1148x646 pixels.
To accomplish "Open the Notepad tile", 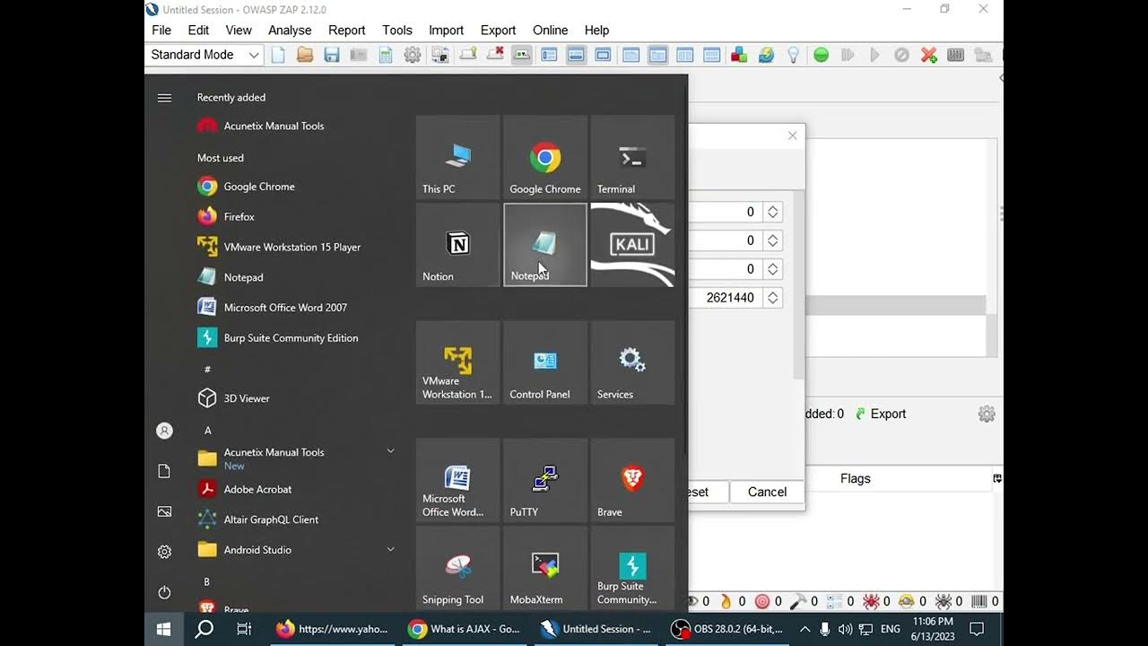I will 545,244.
